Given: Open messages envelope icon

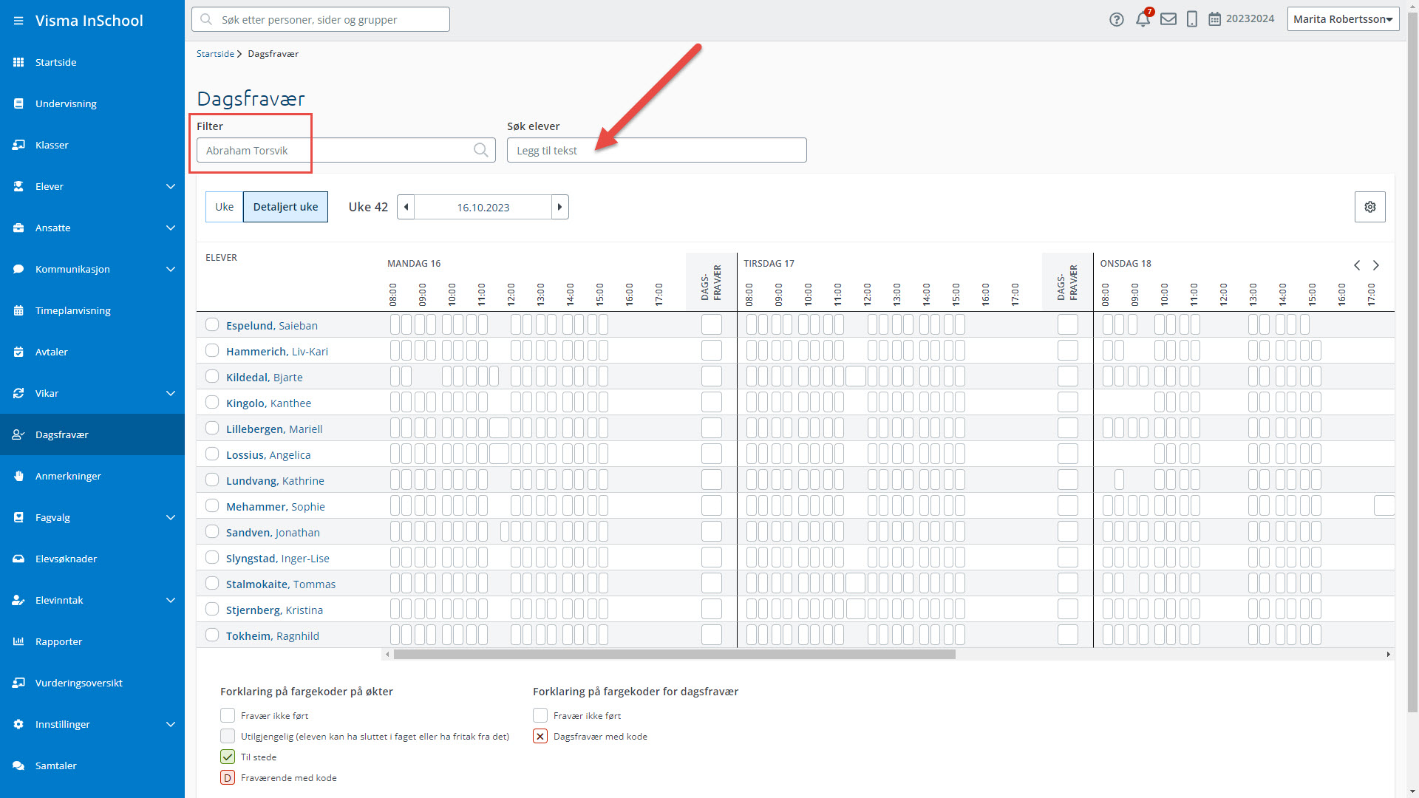Looking at the screenshot, I should 1168,19.
